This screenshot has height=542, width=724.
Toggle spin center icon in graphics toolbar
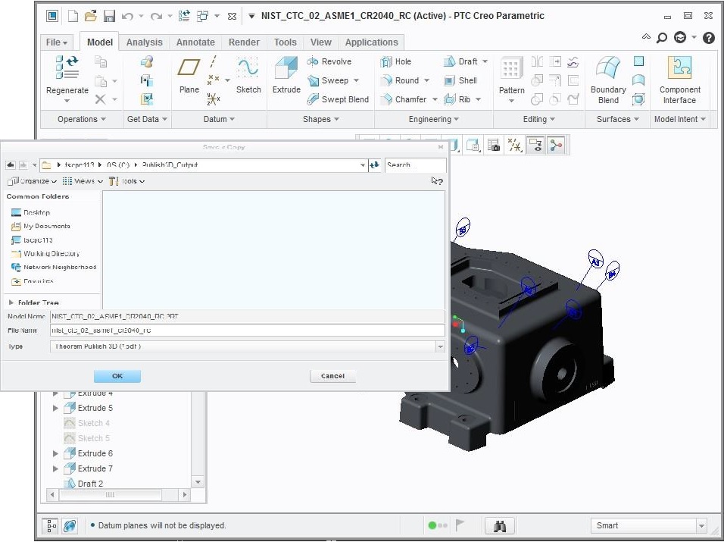pyautogui.click(x=557, y=146)
